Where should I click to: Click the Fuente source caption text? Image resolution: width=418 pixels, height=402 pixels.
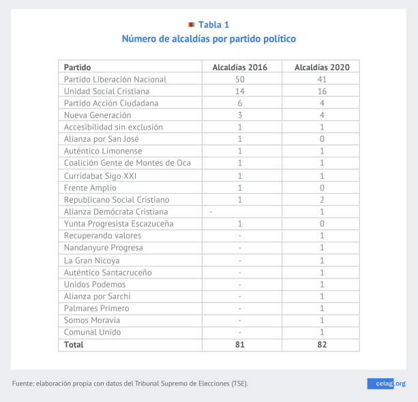point(130,384)
